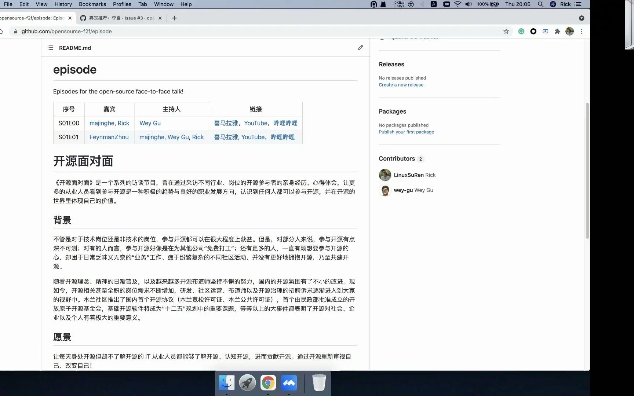Click the headphones menu bar icon

tap(374, 4)
